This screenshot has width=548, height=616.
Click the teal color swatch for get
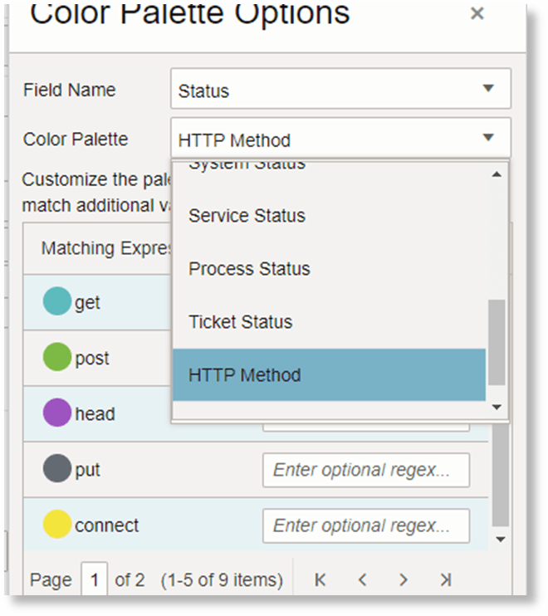(x=57, y=302)
